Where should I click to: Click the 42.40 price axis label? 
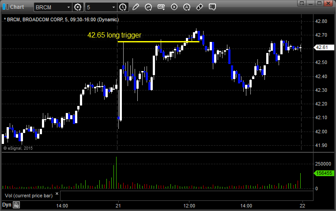[x=321, y=76]
